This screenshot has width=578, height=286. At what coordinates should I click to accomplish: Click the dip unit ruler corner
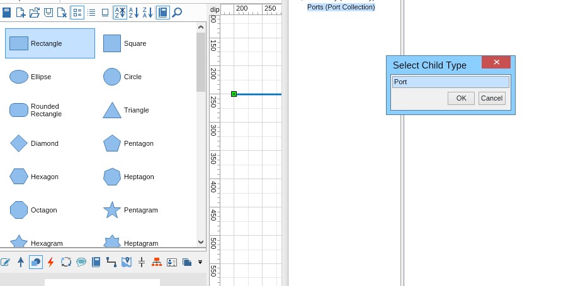coord(215,9)
